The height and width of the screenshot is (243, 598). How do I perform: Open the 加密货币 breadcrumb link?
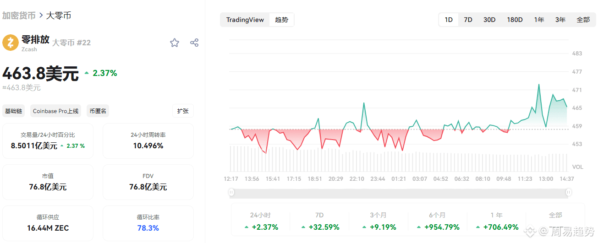(x=19, y=16)
